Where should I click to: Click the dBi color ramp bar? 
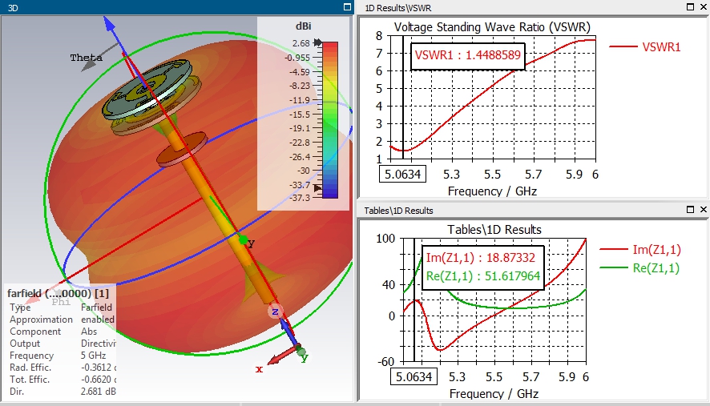[x=330, y=120]
